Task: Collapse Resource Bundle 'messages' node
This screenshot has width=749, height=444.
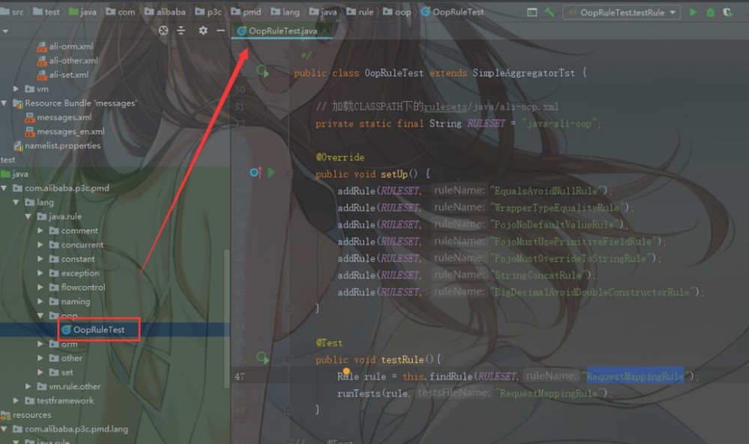Action: pyautogui.click(x=4, y=103)
